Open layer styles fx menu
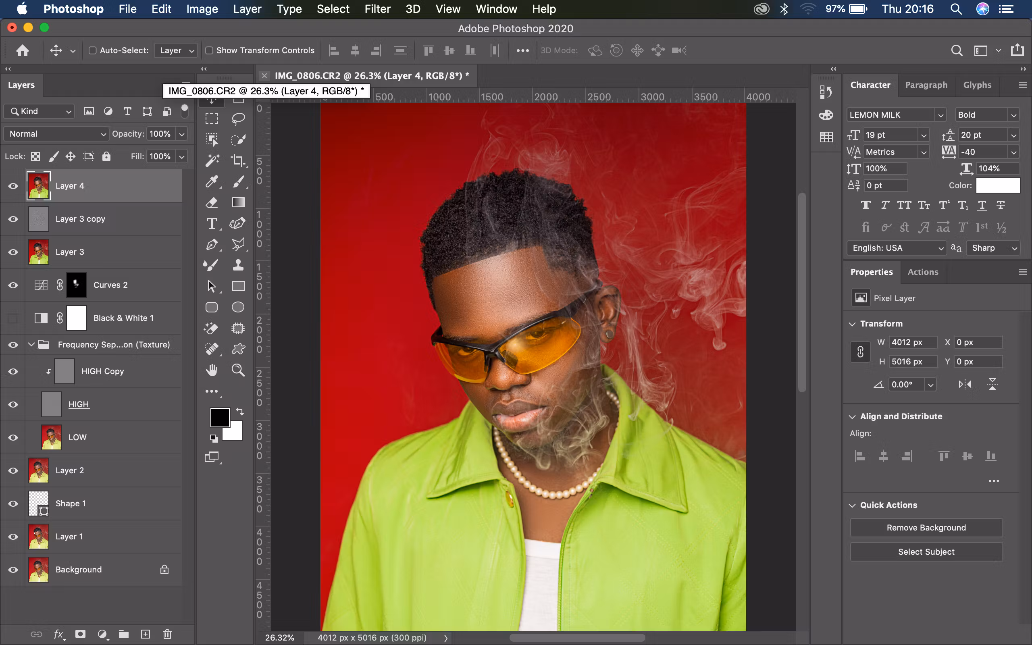 coord(59,635)
